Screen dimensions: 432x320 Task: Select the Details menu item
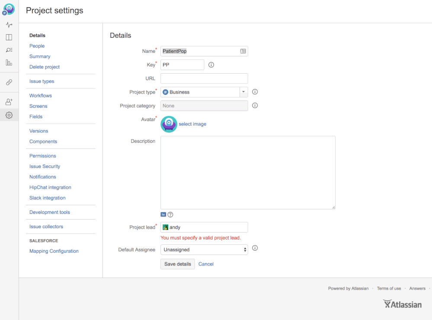(x=37, y=36)
